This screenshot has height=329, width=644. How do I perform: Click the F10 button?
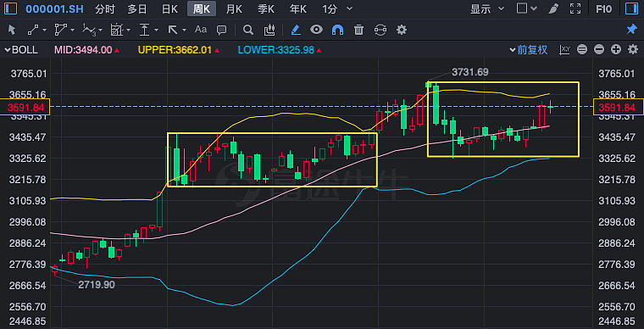(603, 8)
